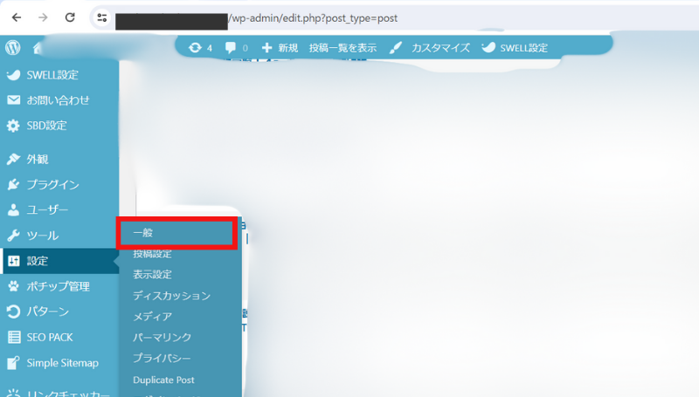Viewport: 699px width, 397px height.
Task: Click 投稿一覧を表示 in admin bar
Action: [343, 48]
